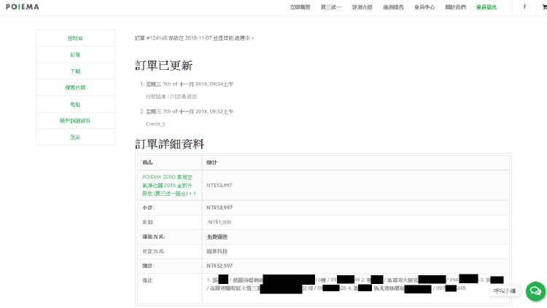Open 會員中心 in top navigation
The width and height of the screenshot is (547, 308).
[x=424, y=7]
